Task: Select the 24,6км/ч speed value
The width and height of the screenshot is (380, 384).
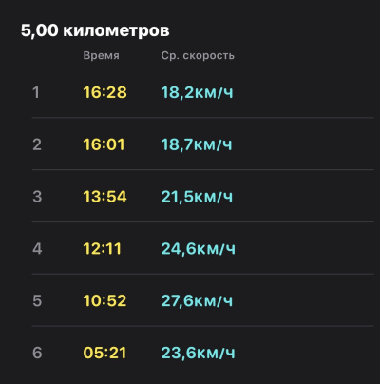Action: tap(199, 249)
